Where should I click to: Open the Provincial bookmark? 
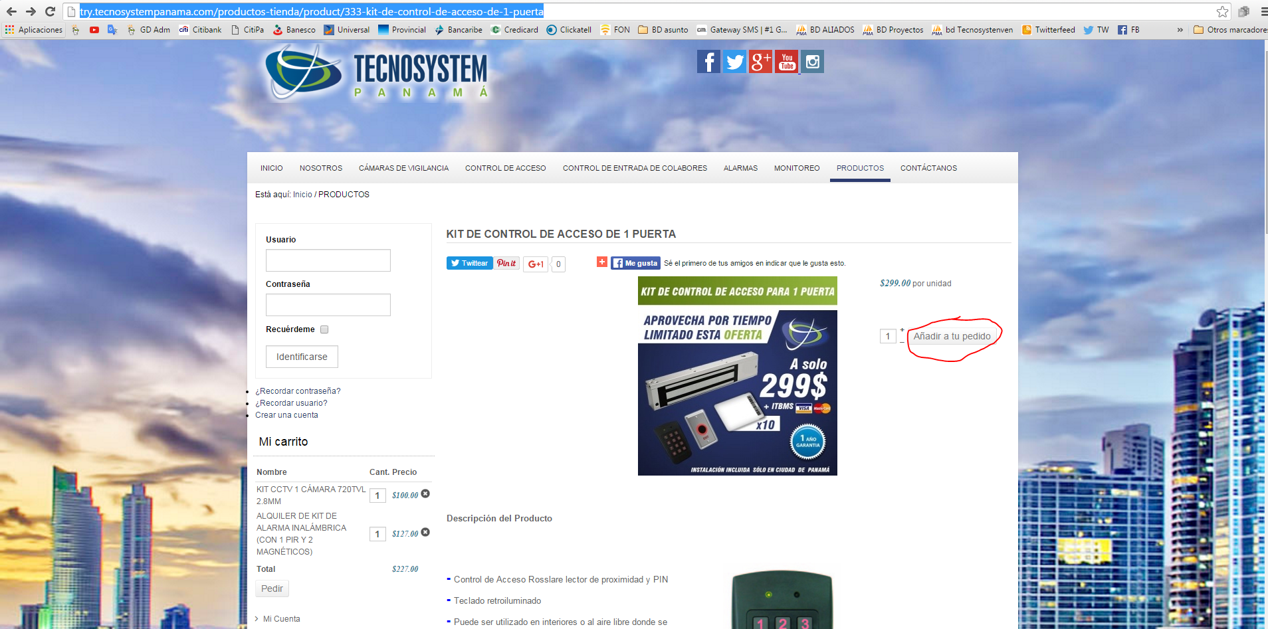[402, 30]
